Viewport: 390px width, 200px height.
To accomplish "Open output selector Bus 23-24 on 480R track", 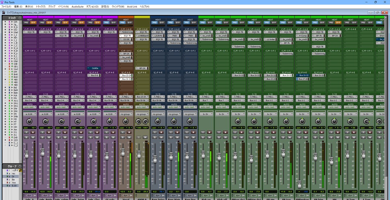I will pyautogui.click(x=142, y=96).
